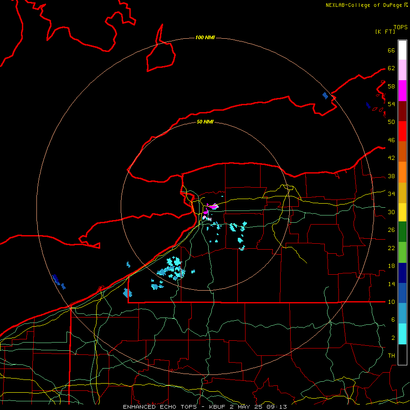410x410 pixels.
Task: Click the magenta echo top near radar center
Action: 214,207
